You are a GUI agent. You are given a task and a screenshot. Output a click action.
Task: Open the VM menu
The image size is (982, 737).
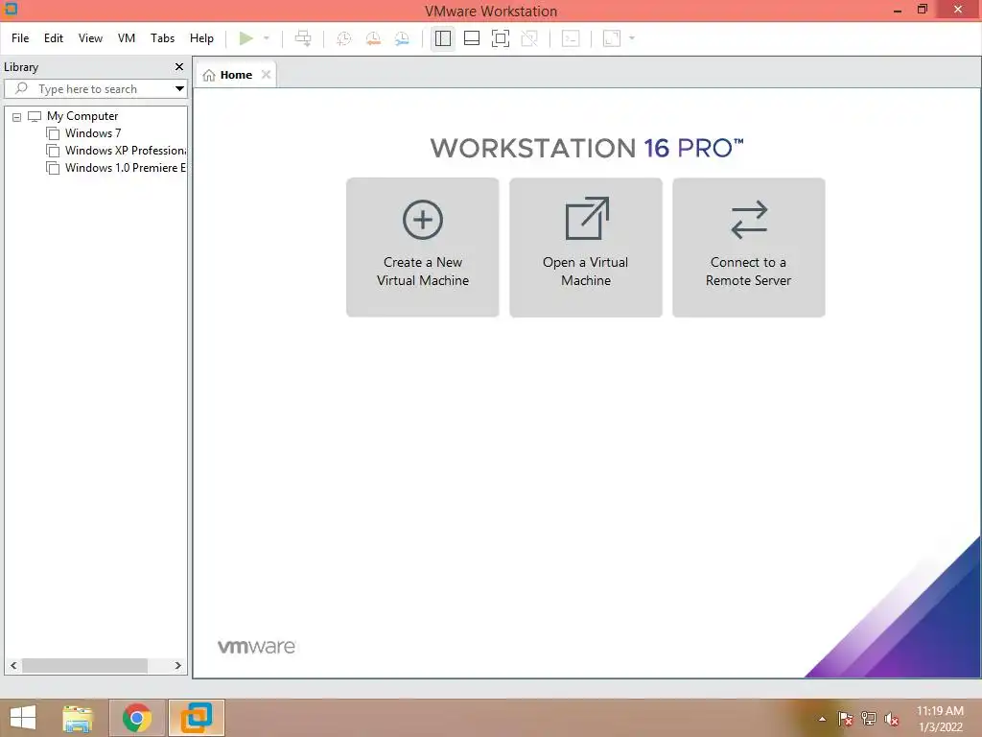[x=127, y=38]
